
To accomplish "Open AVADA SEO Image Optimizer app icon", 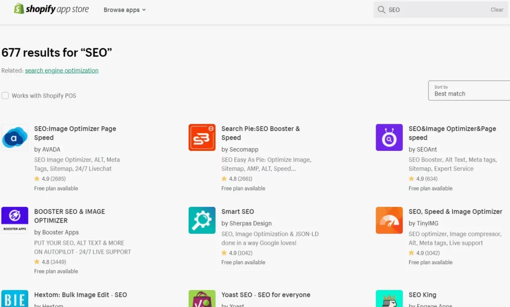I will click(x=14, y=137).
